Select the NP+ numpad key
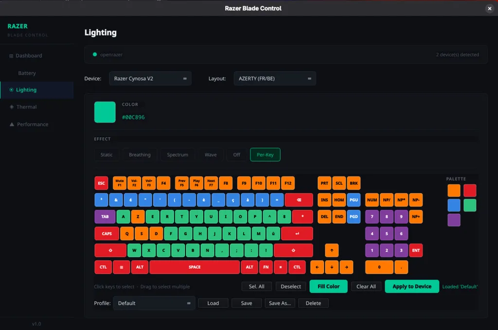This screenshot has height=330, width=498. (x=416, y=217)
